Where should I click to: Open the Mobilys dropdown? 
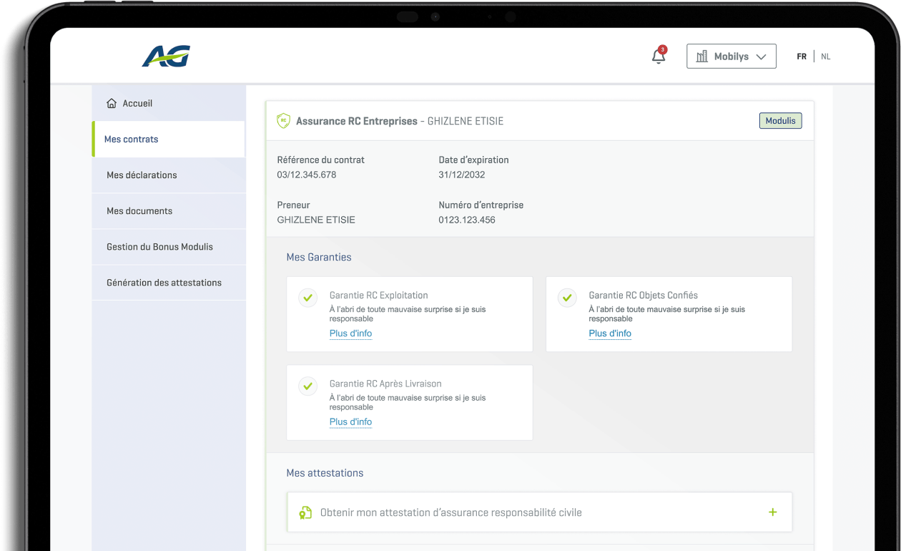732,57
